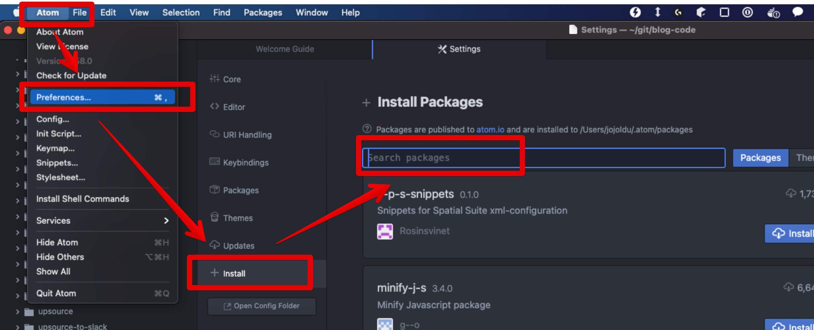Select View License menu item
Image resolution: width=814 pixels, height=330 pixels.
click(102, 47)
